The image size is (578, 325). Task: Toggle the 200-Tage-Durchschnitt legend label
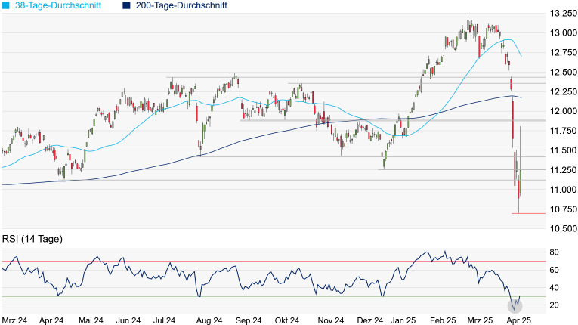182,5
